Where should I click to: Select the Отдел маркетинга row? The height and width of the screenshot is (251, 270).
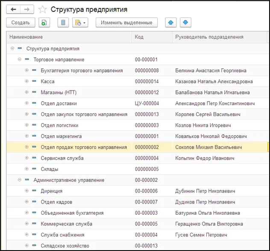tap(61, 136)
